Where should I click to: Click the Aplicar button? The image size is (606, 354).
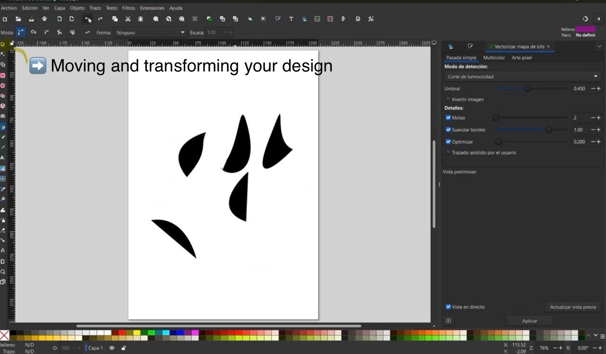(529, 321)
